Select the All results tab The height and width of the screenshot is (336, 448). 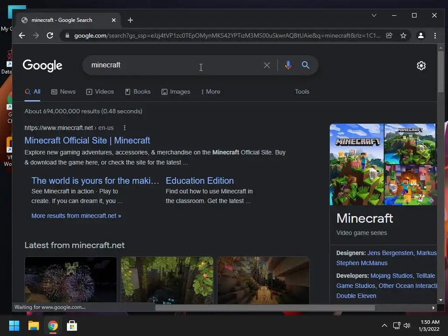32,92
